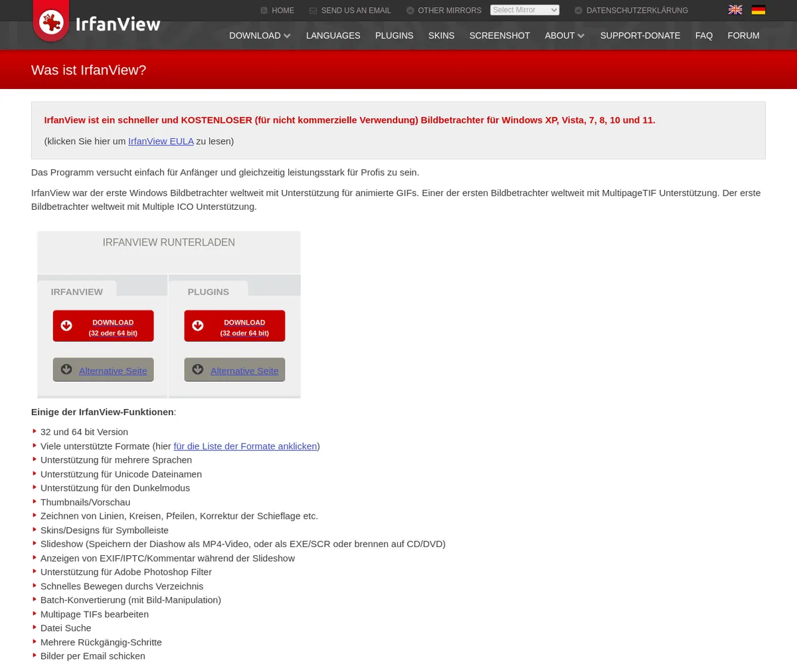
Task: Open the supported formats list link
Action: (x=245, y=446)
